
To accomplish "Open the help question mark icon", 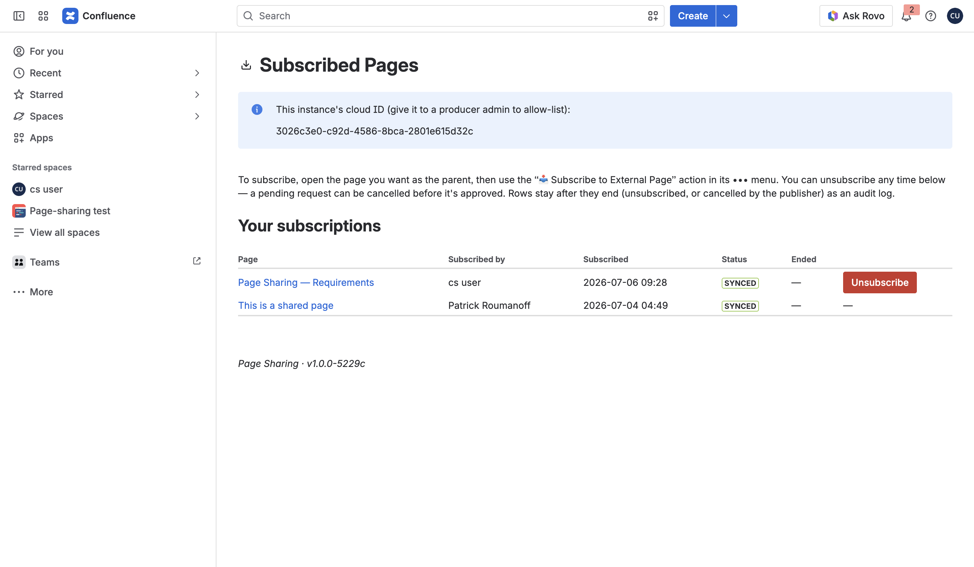I will (x=930, y=16).
